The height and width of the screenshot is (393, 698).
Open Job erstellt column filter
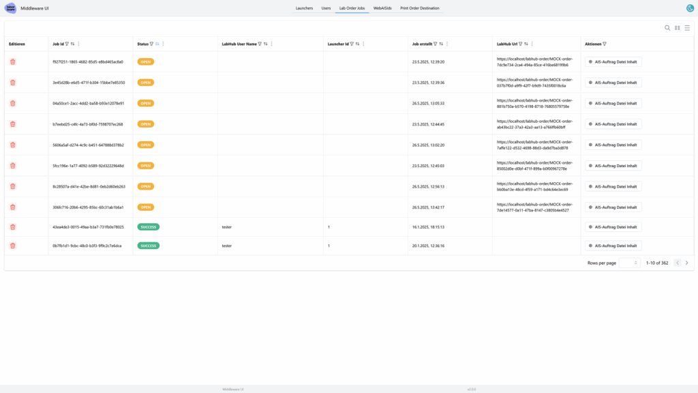(436, 44)
